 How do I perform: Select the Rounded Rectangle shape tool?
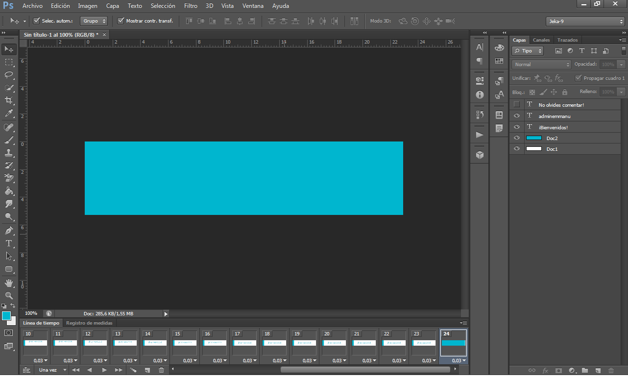coord(9,269)
